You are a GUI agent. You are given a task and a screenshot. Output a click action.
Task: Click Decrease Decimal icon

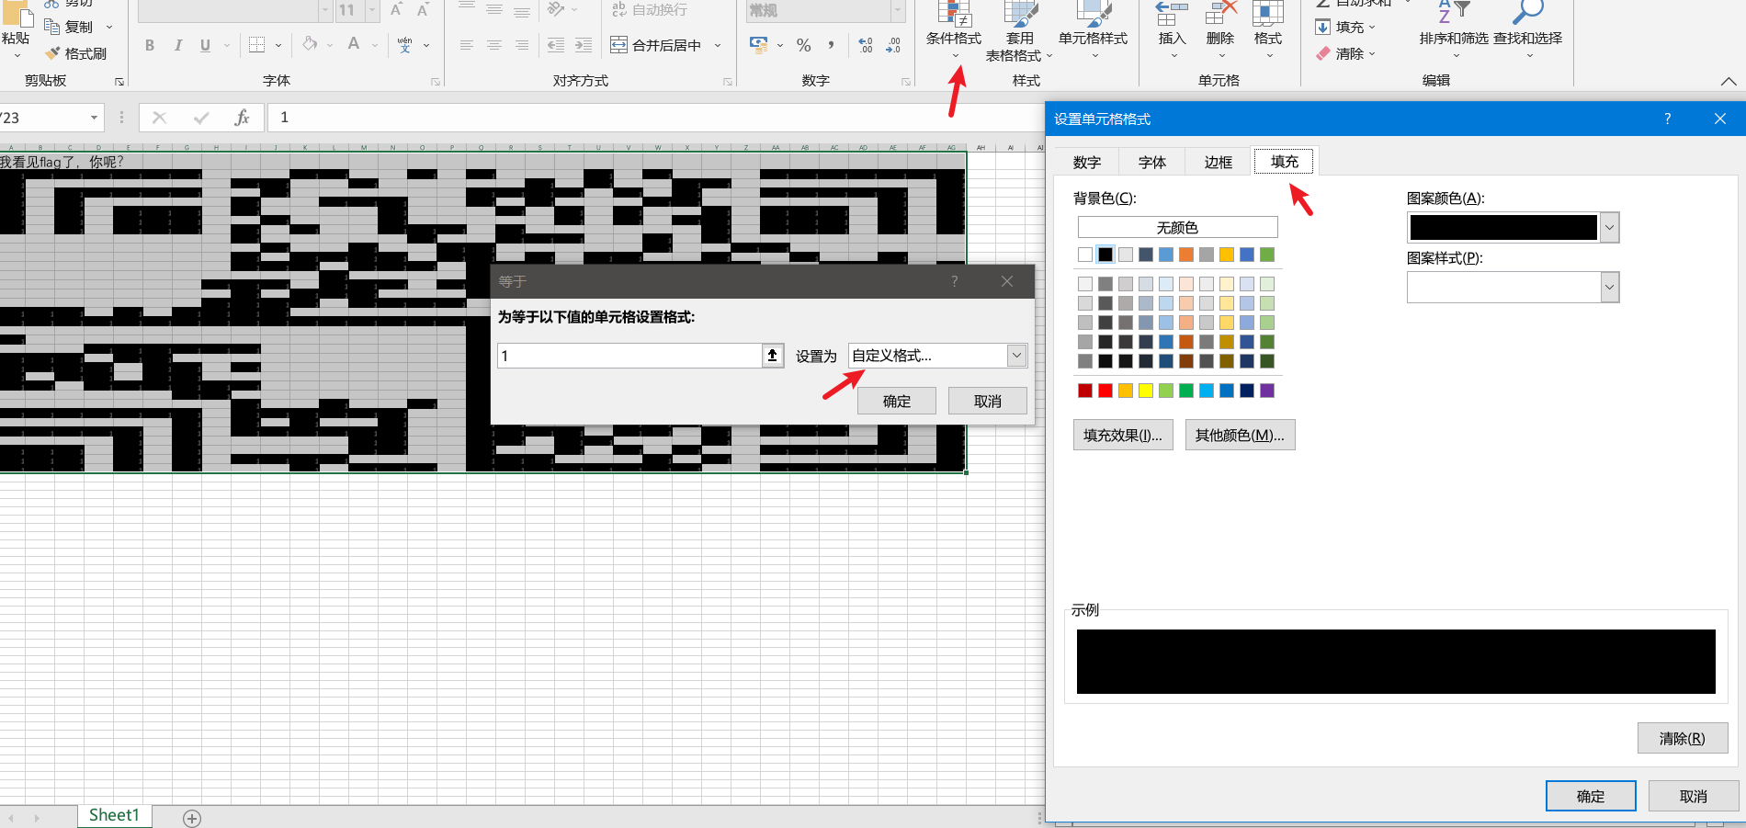click(x=893, y=45)
